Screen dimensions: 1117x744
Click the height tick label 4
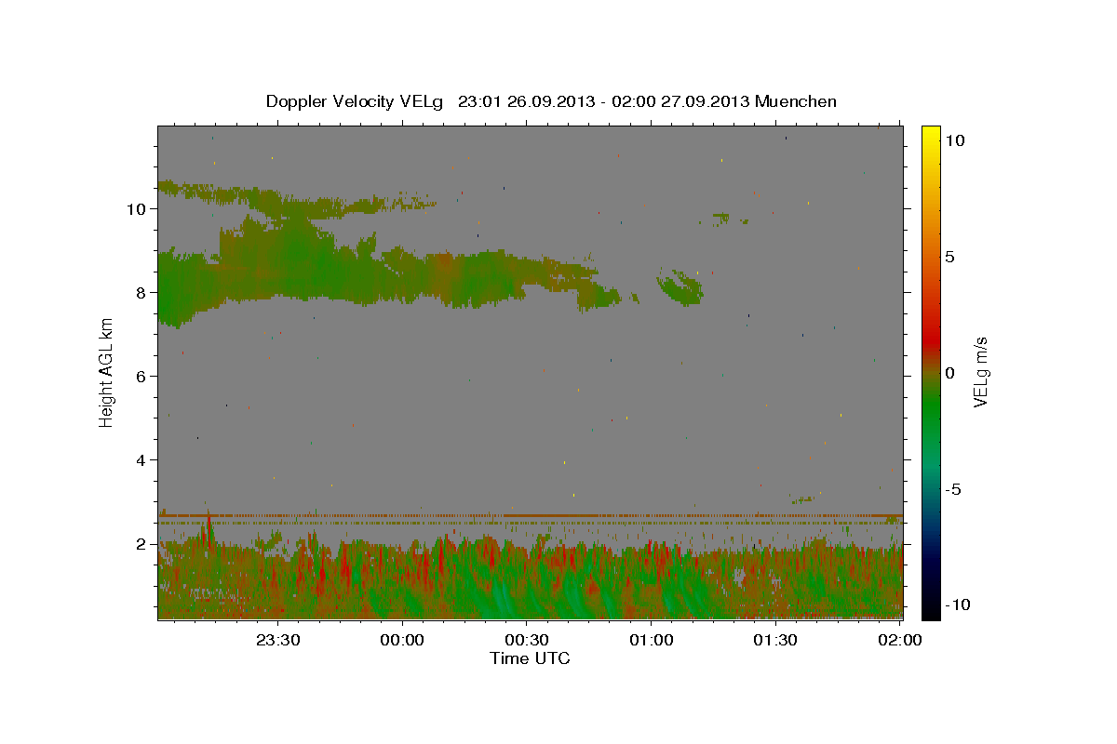(142, 459)
